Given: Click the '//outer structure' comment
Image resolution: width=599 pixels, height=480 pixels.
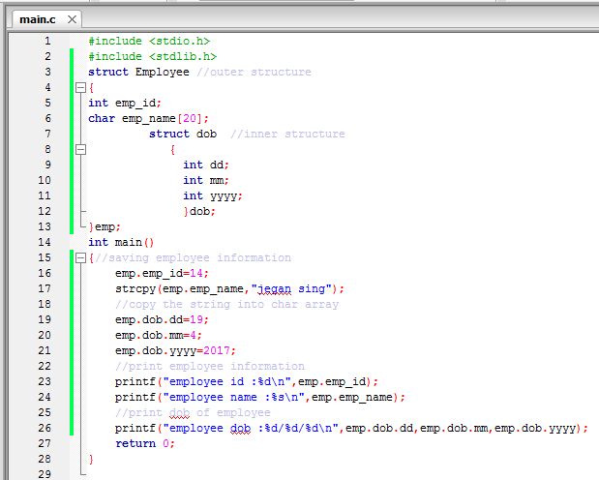Looking at the screenshot, I should point(255,72).
